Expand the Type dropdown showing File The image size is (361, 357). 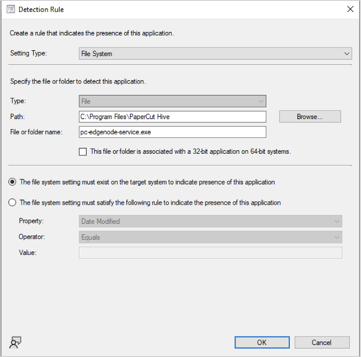[x=172, y=101]
